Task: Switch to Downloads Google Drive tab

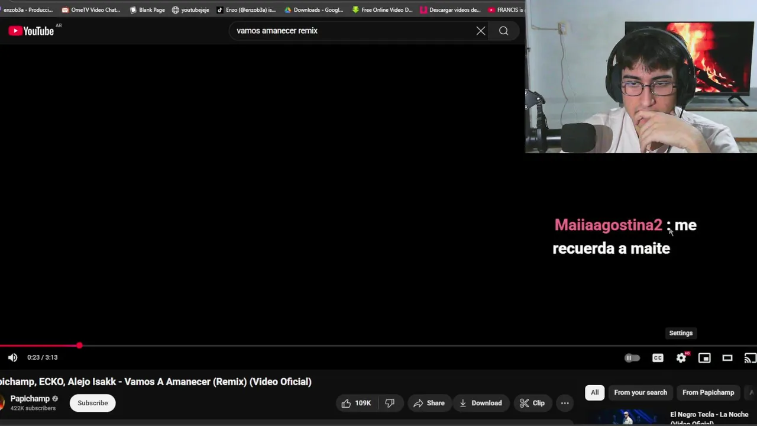Action: 314,9
